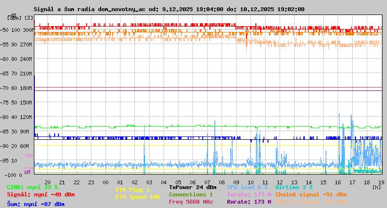Click the '20' hour tick label on the x-axis
The height and width of the screenshot is (208, 387).
(47, 182)
